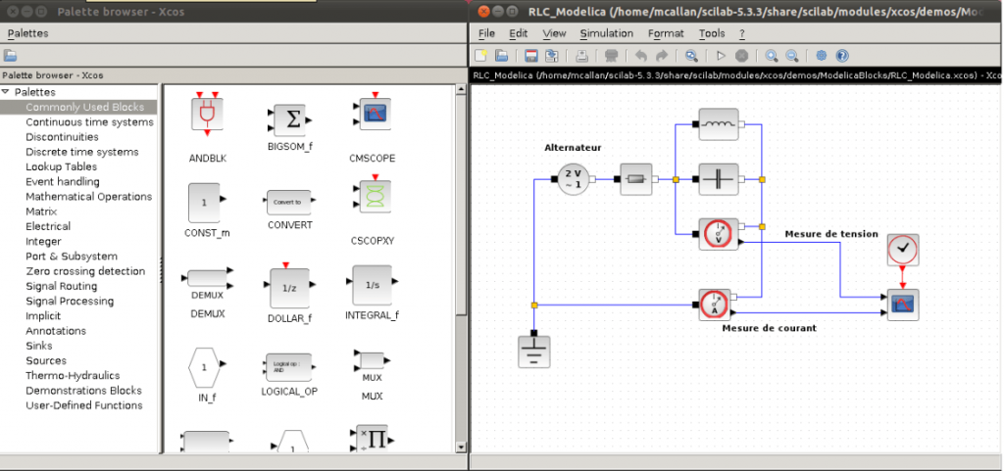Select Mathematical Operations palette
Viewport: 1004px width, 471px height.
tap(89, 196)
